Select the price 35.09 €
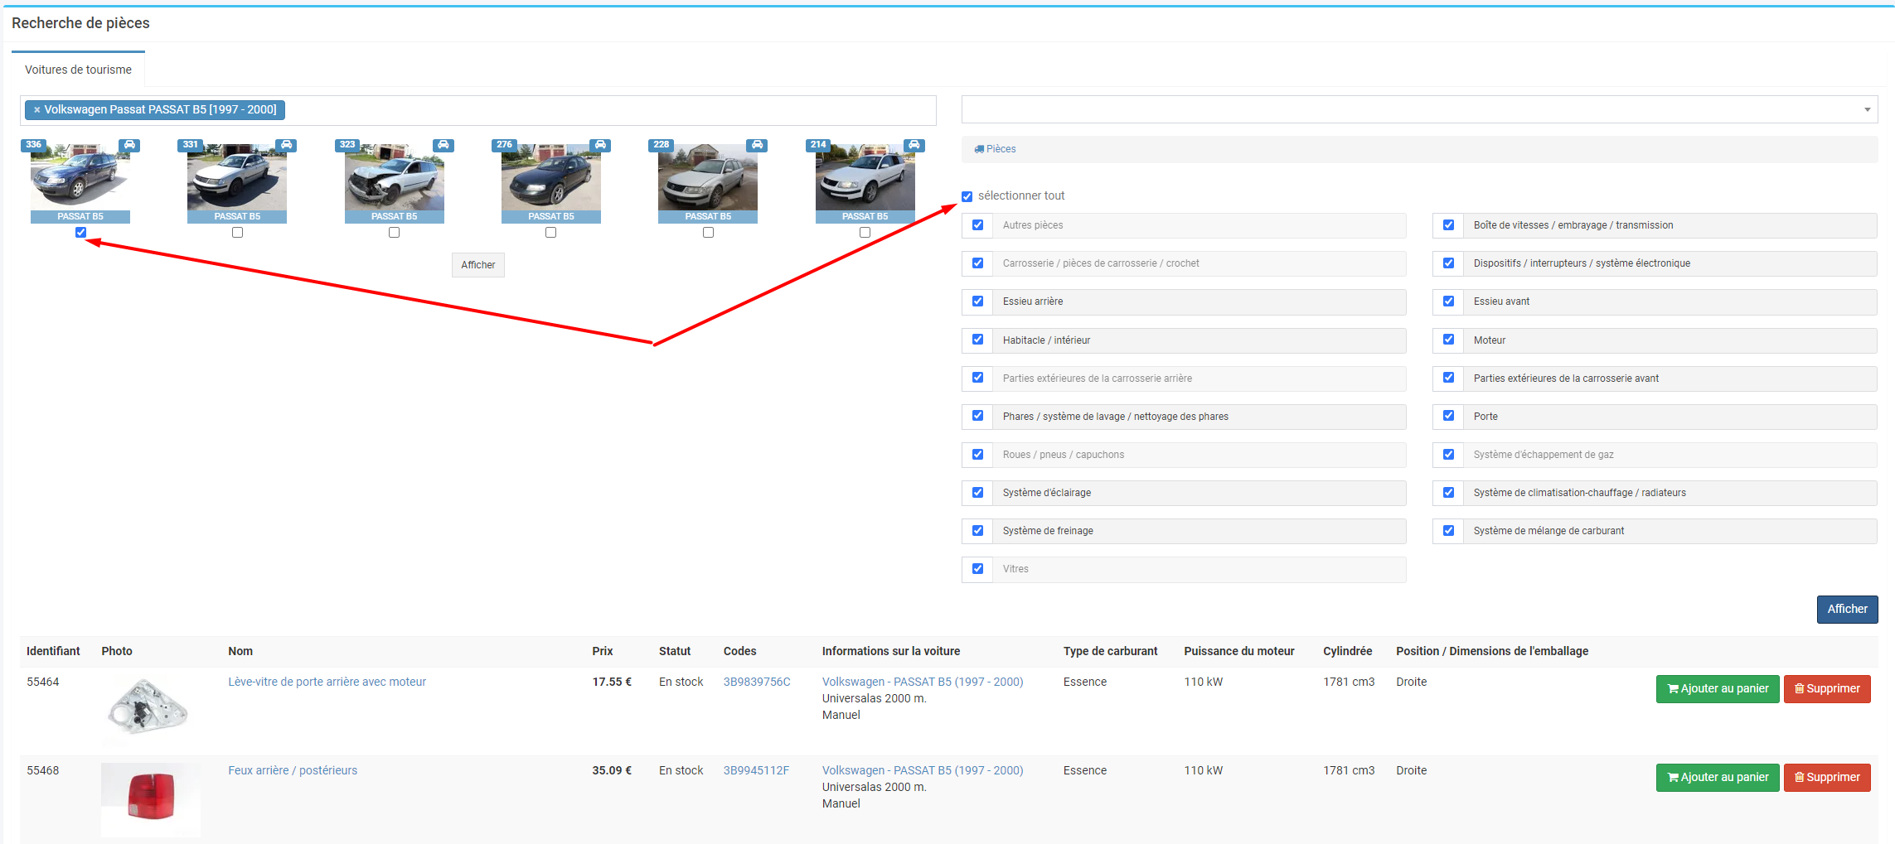 612,771
